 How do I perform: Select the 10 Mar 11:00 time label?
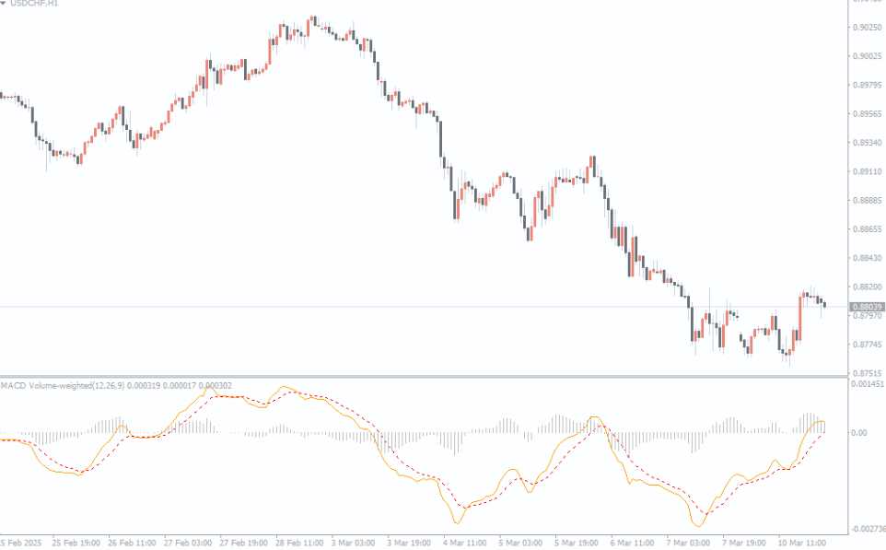(x=801, y=543)
